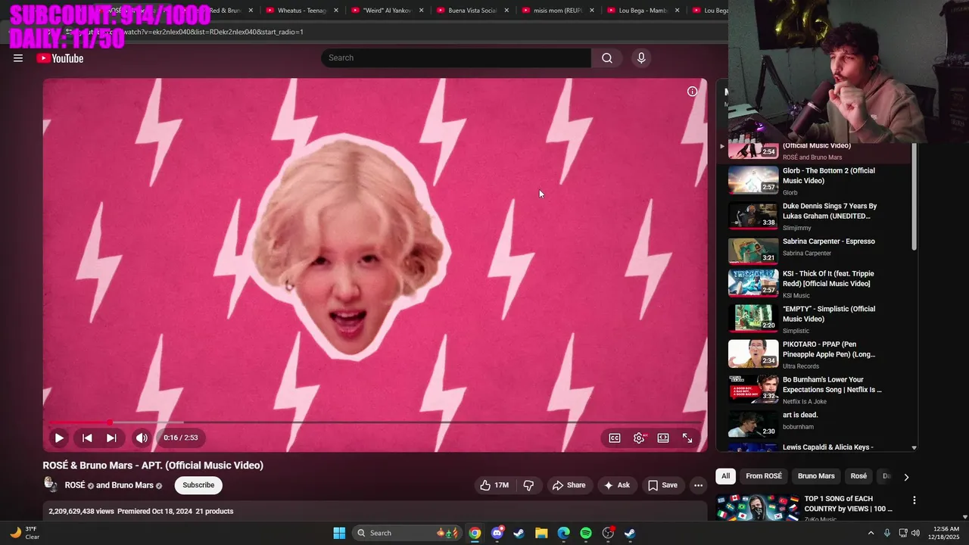This screenshot has width=969, height=545.
Task: Show hidden system tray icons
Action: tap(871, 533)
